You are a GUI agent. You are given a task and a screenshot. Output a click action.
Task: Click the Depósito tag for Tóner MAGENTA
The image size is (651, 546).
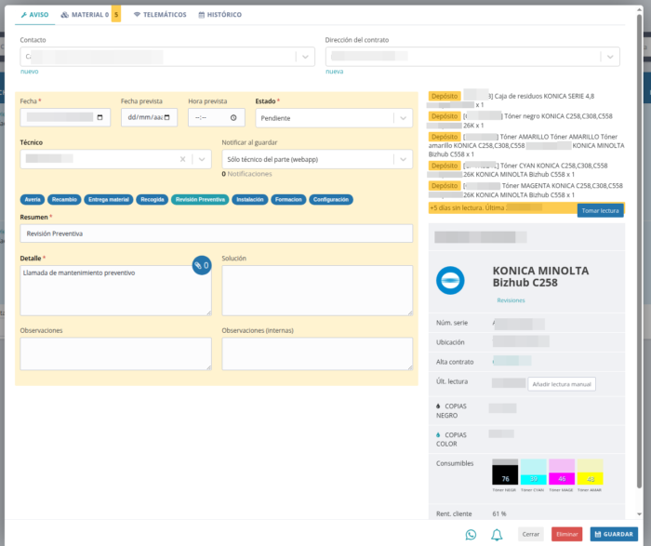click(x=445, y=186)
